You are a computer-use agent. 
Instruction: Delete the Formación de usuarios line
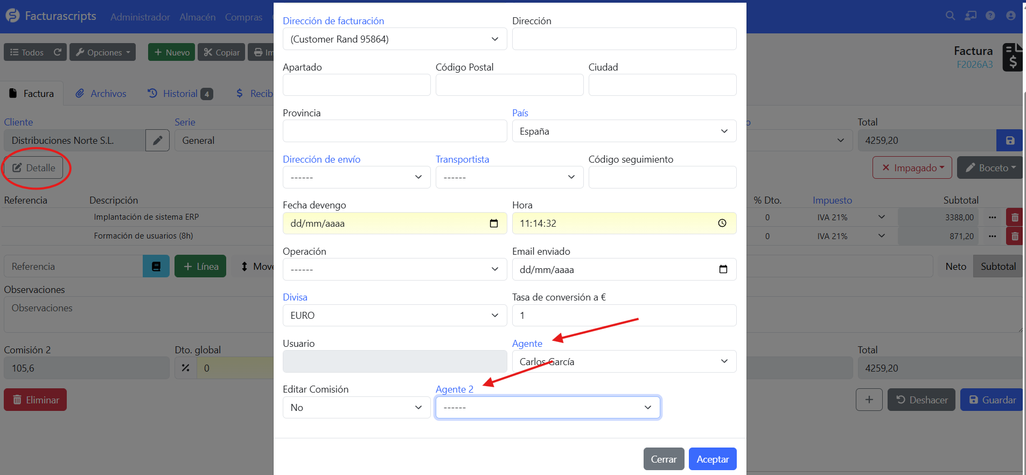[1015, 236]
